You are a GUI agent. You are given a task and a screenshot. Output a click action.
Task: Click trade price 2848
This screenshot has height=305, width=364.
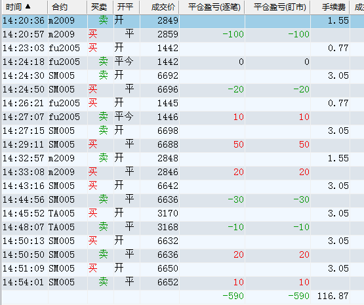point(168,158)
